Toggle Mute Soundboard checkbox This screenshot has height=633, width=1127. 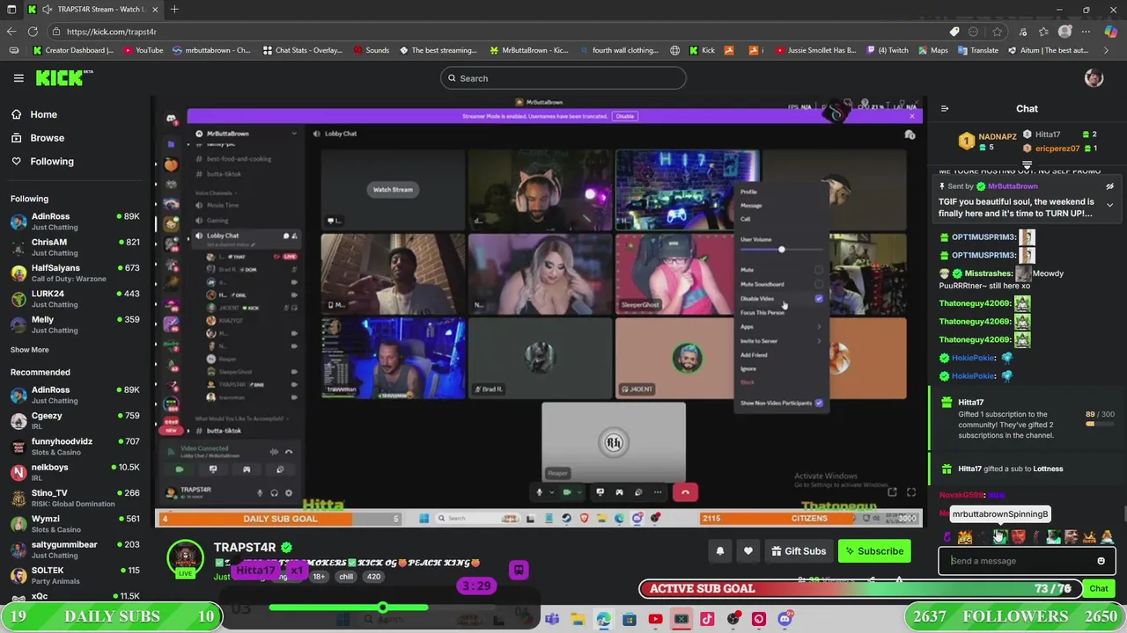click(819, 284)
